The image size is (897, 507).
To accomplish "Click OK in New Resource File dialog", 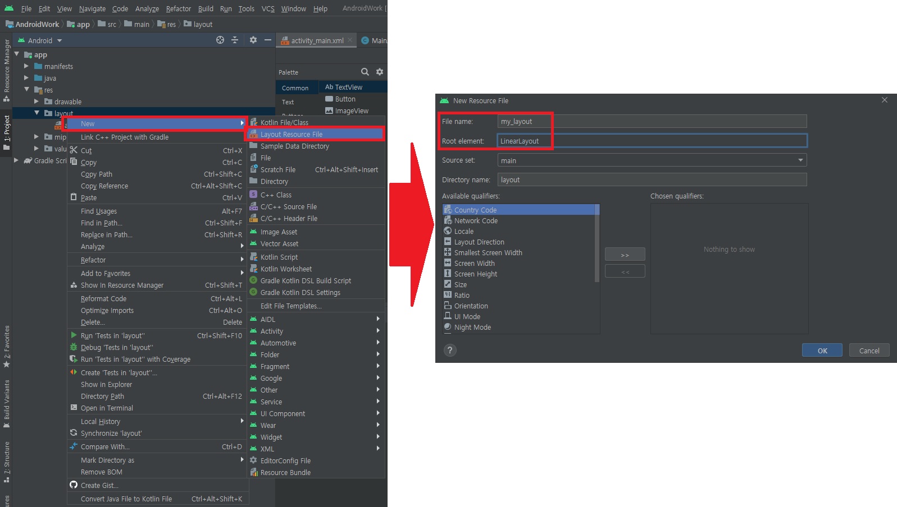I will pyautogui.click(x=822, y=351).
